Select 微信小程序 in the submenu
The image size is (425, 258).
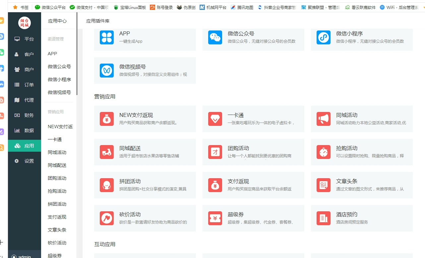[59, 79]
